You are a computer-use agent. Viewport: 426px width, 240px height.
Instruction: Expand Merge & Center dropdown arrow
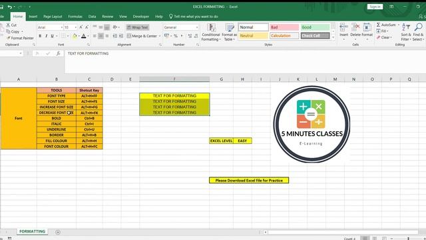point(160,36)
